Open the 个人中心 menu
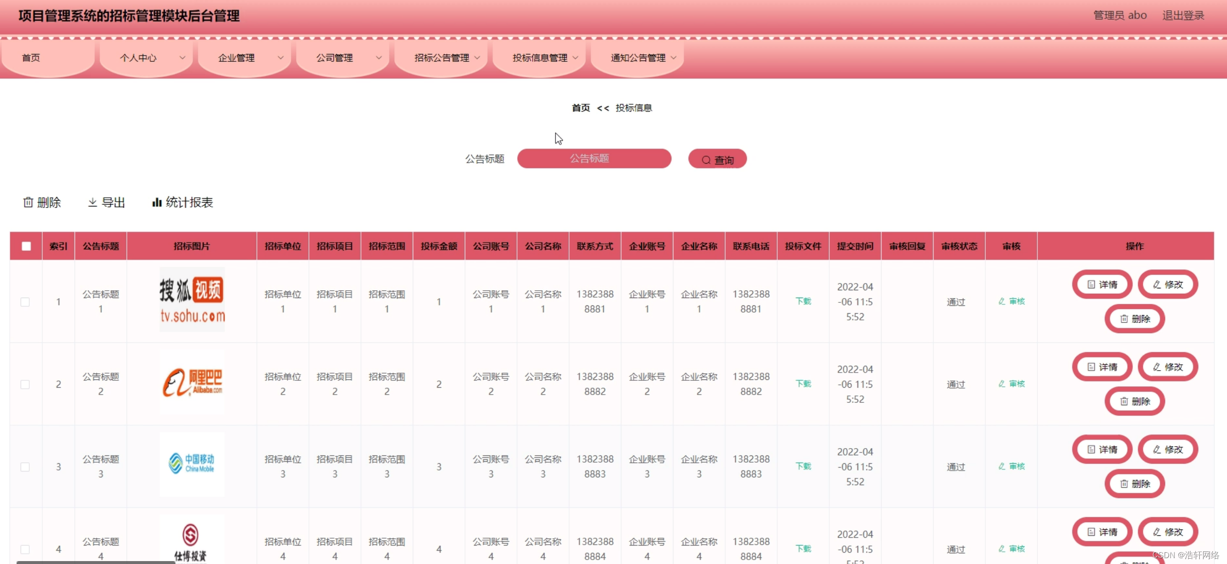The image size is (1227, 564). click(x=139, y=57)
